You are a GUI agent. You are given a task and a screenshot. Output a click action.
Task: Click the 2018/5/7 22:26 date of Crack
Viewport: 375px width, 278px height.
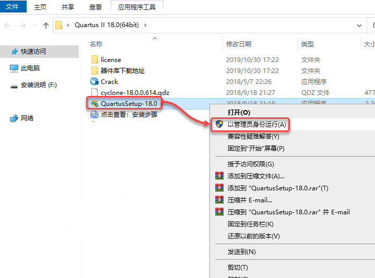pyautogui.click(x=249, y=82)
